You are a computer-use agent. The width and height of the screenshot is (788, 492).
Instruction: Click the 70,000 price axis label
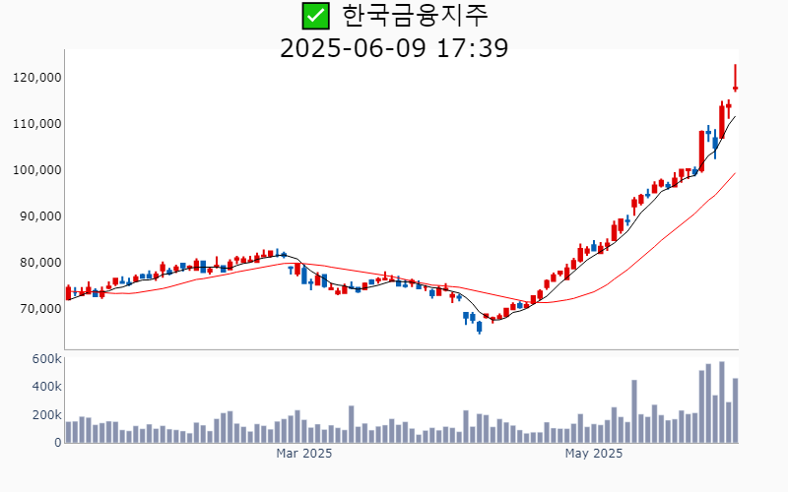(39, 308)
